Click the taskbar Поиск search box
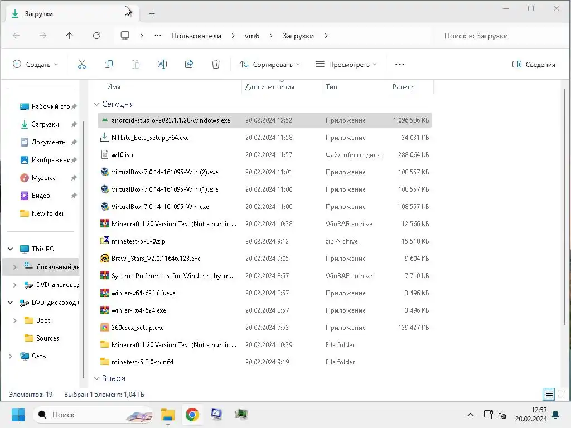 (94, 415)
